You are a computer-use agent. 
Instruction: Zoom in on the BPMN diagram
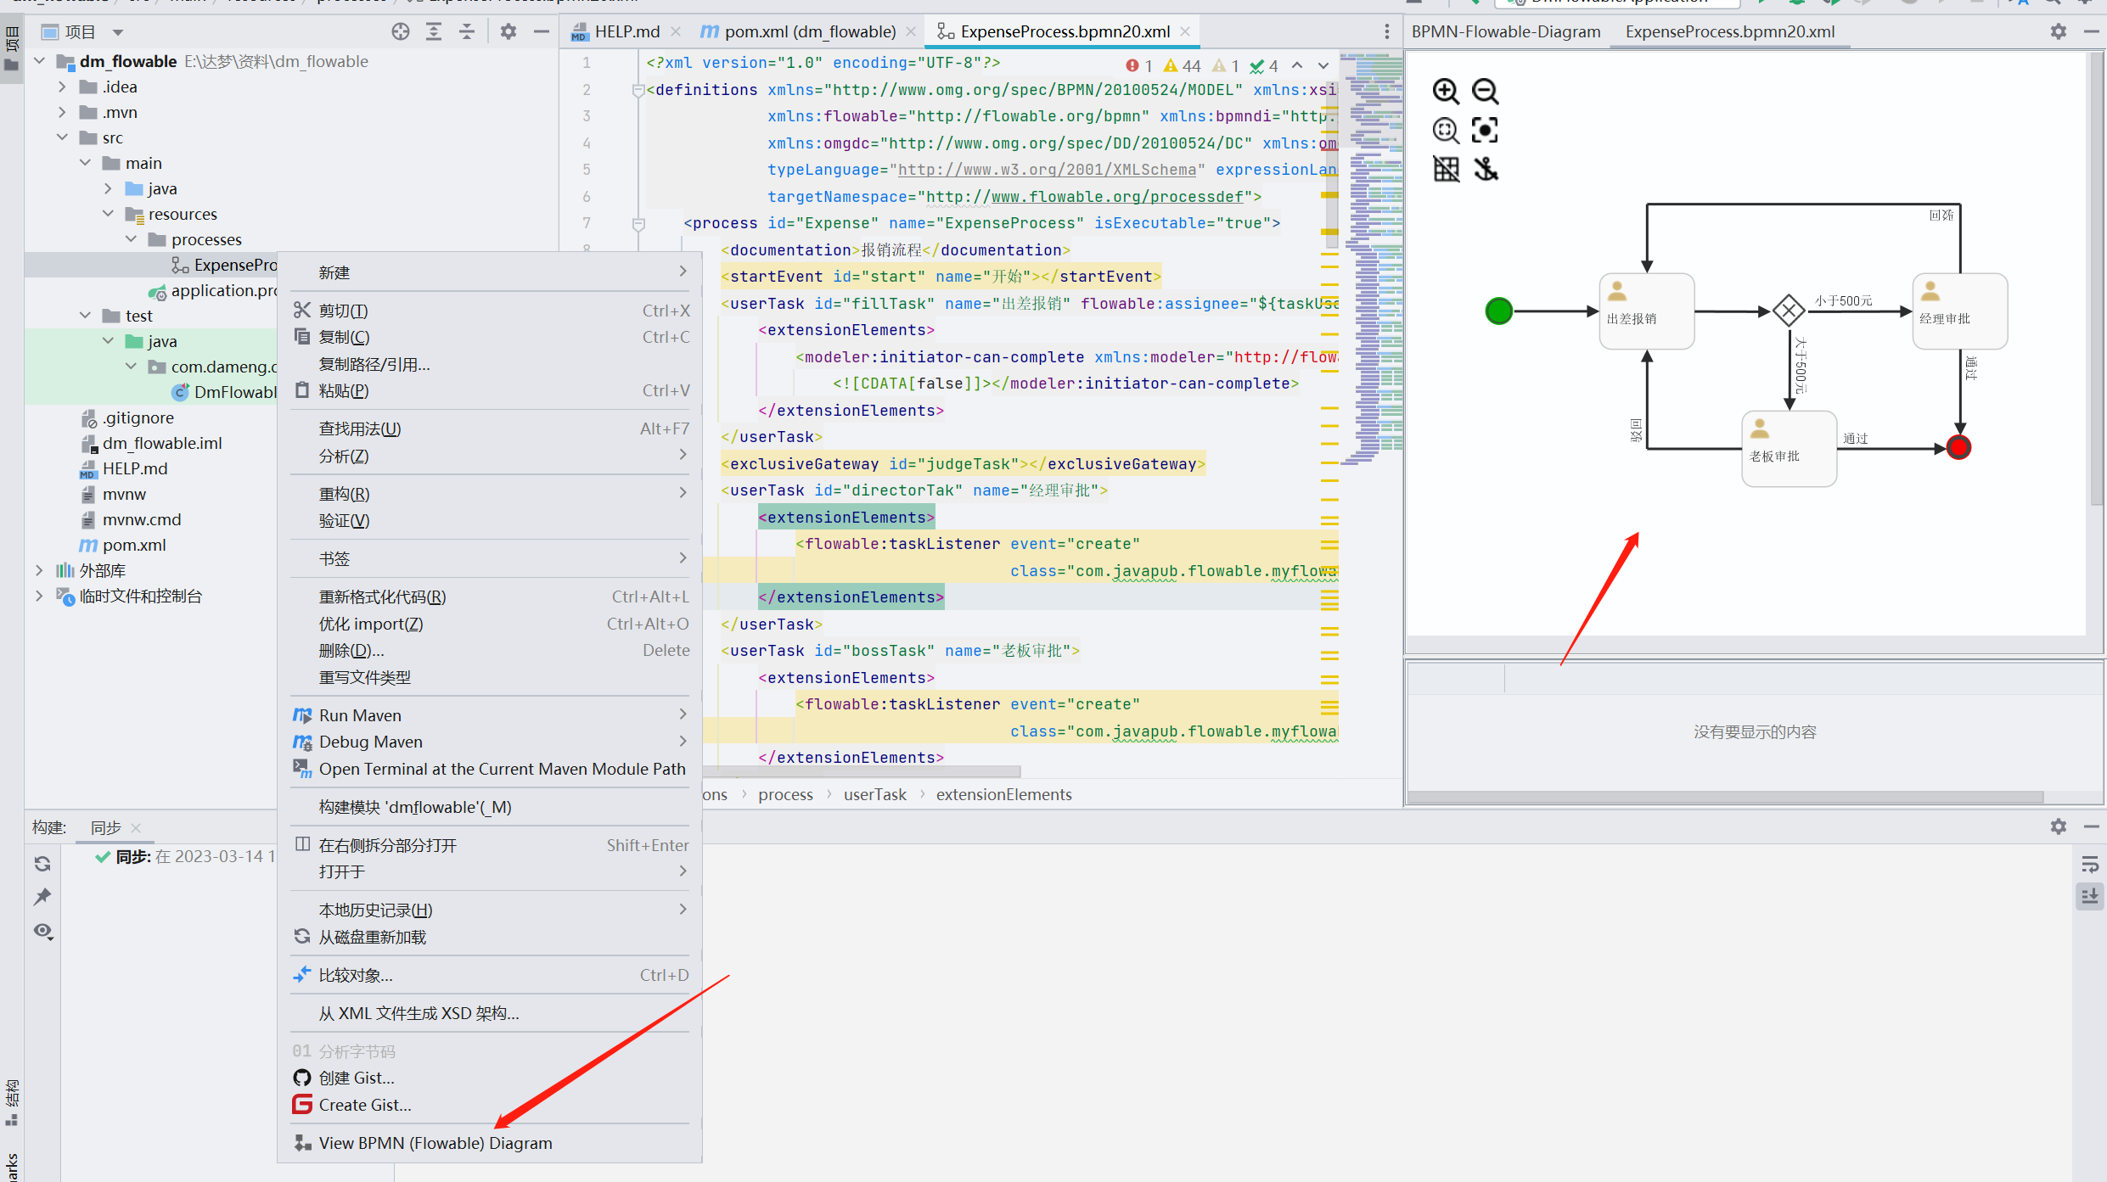(x=1446, y=91)
